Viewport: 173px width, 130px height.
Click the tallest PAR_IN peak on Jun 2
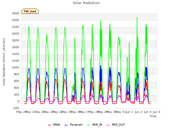(137, 17)
